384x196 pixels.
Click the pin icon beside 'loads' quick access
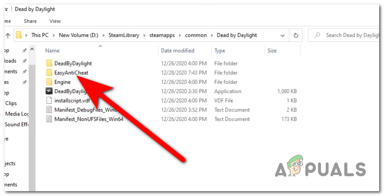[x=24, y=61]
